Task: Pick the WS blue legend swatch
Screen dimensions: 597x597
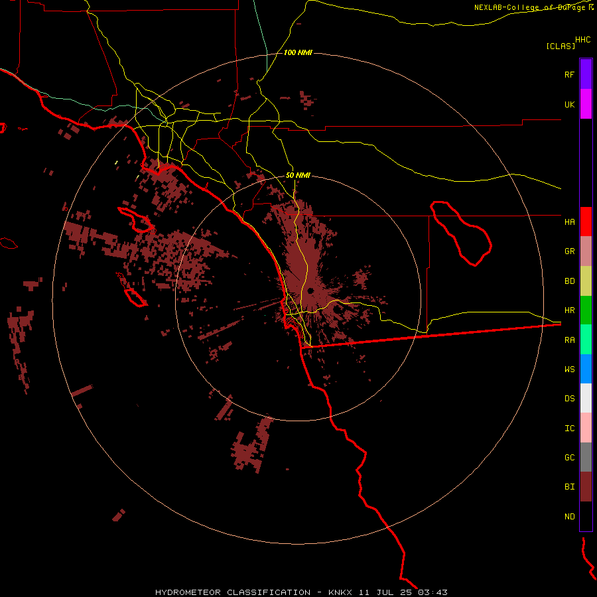Action: coord(586,369)
